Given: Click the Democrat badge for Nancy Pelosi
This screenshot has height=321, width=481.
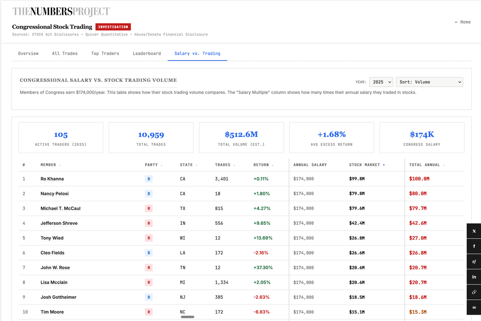Looking at the screenshot, I should [x=149, y=194].
